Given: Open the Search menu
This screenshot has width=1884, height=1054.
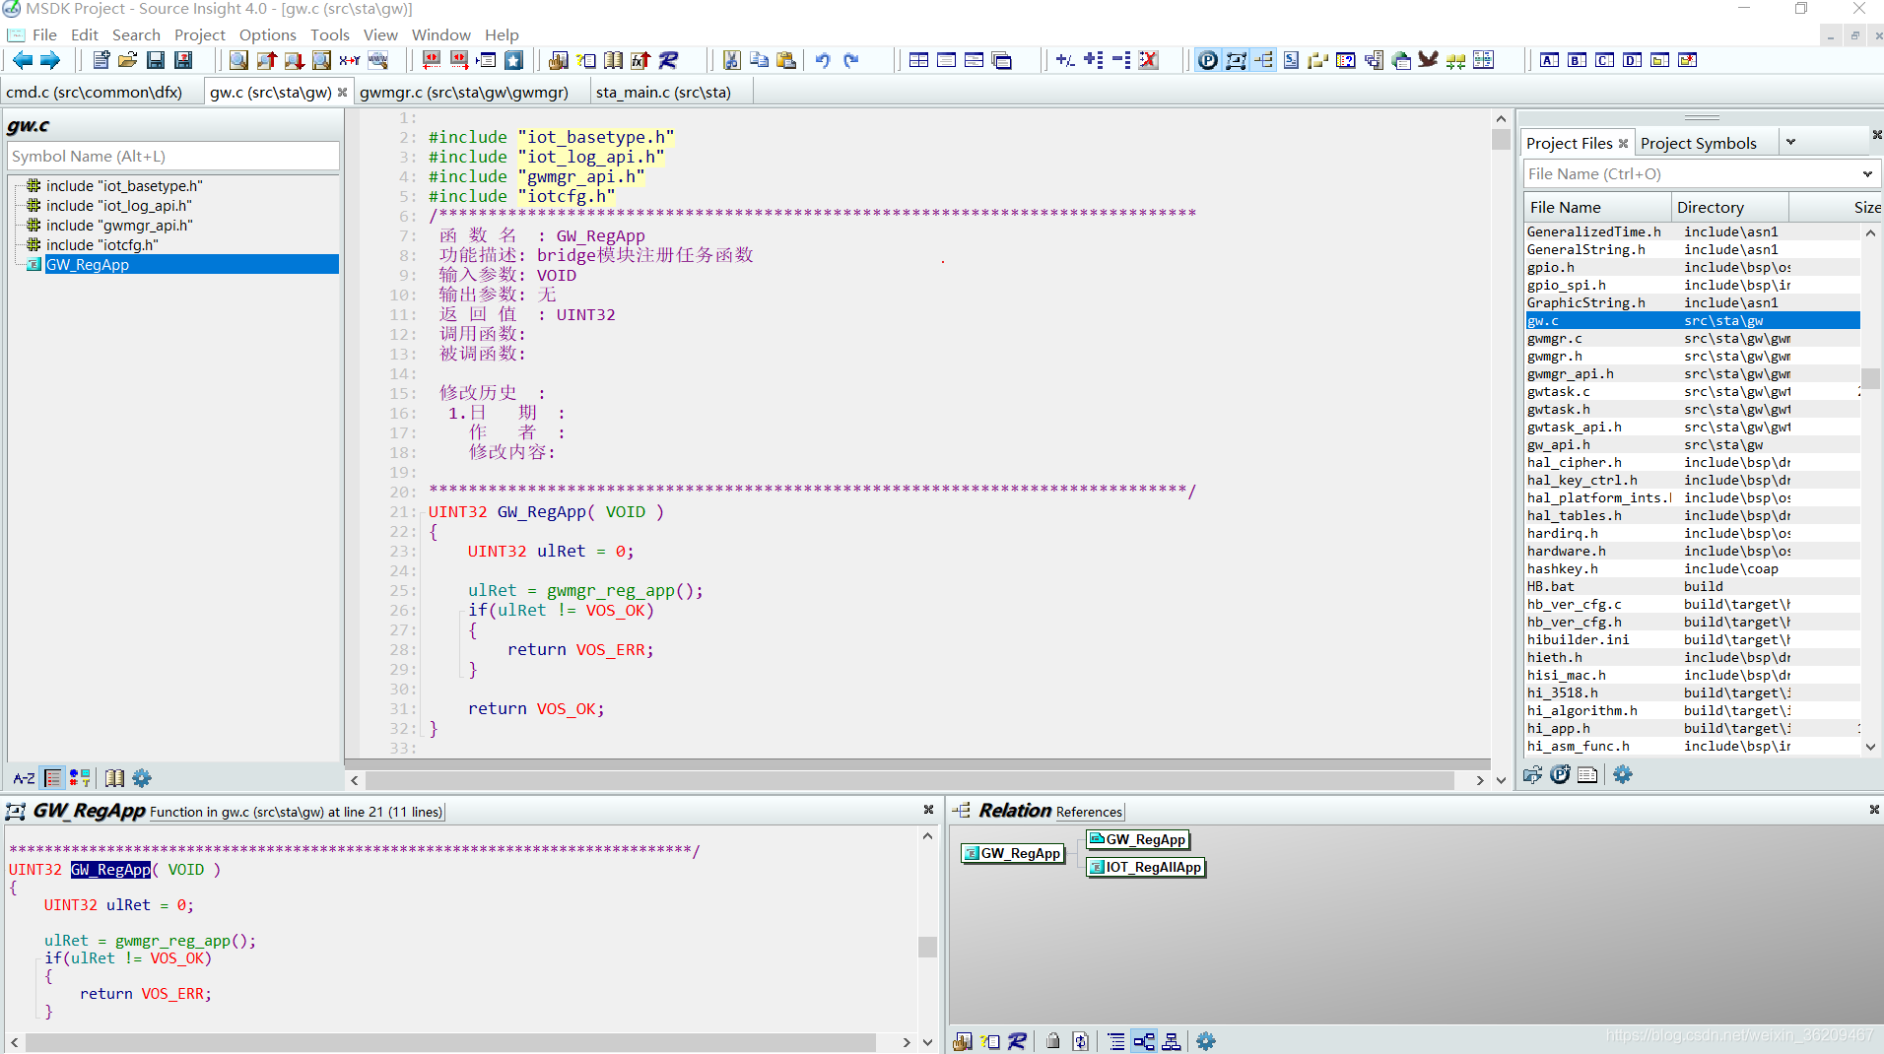Looking at the screenshot, I should point(136,34).
